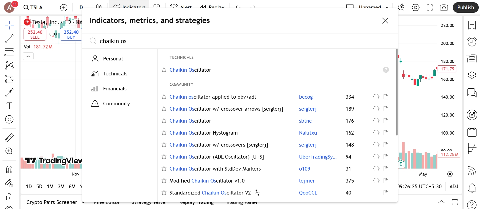Favorite the technical Chaikin Oscillator with star
Screen dimensions: 480x209
(164, 70)
